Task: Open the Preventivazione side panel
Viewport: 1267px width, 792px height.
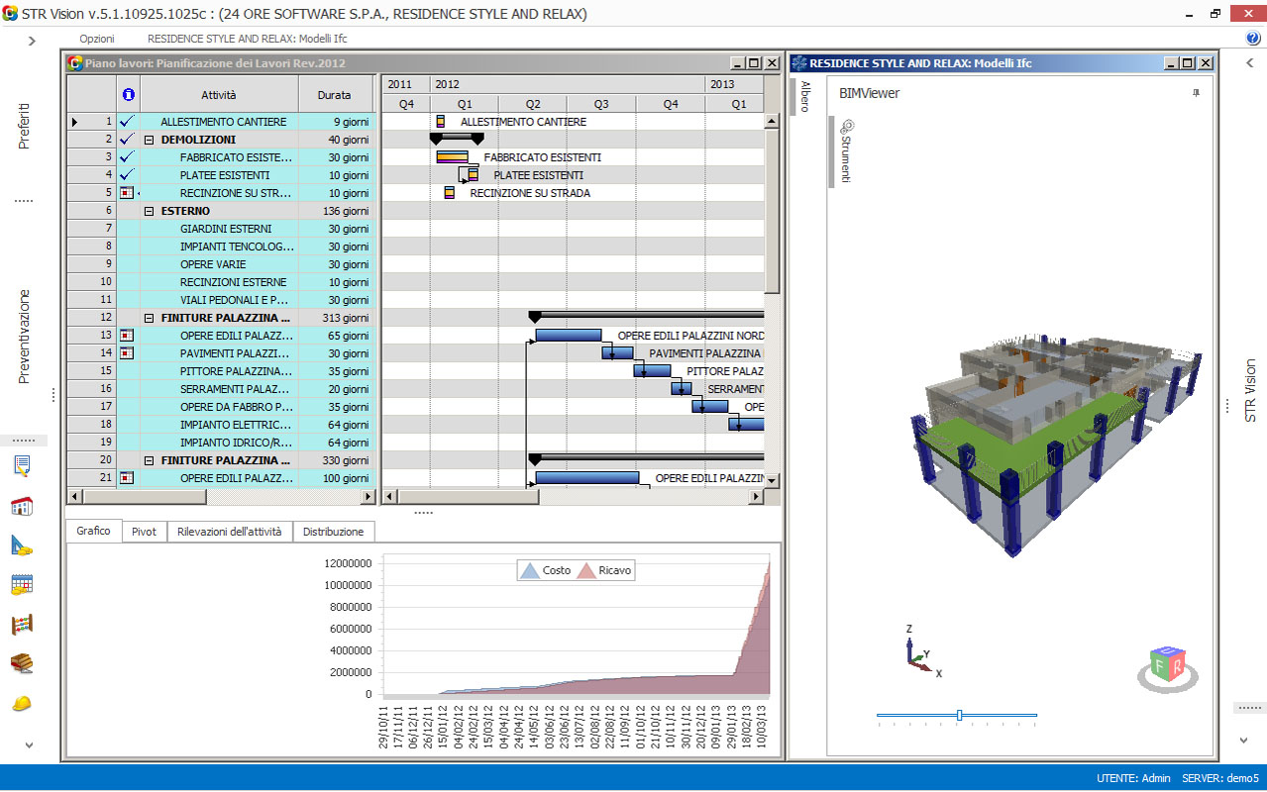Action: pyautogui.click(x=25, y=337)
